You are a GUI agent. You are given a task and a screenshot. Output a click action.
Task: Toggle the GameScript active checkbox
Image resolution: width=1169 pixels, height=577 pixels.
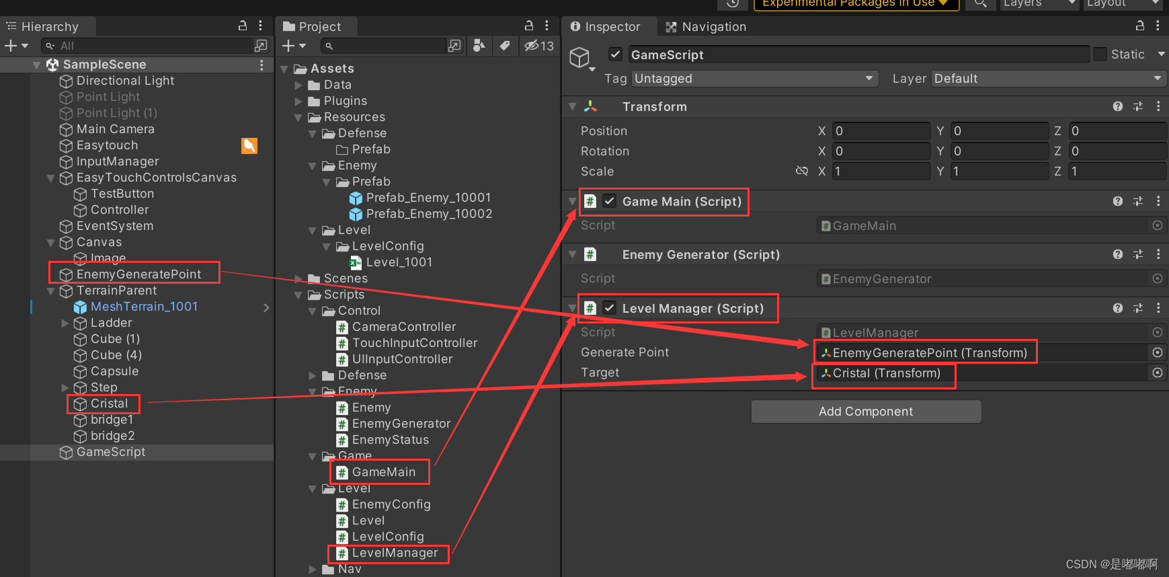click(615, 54)
